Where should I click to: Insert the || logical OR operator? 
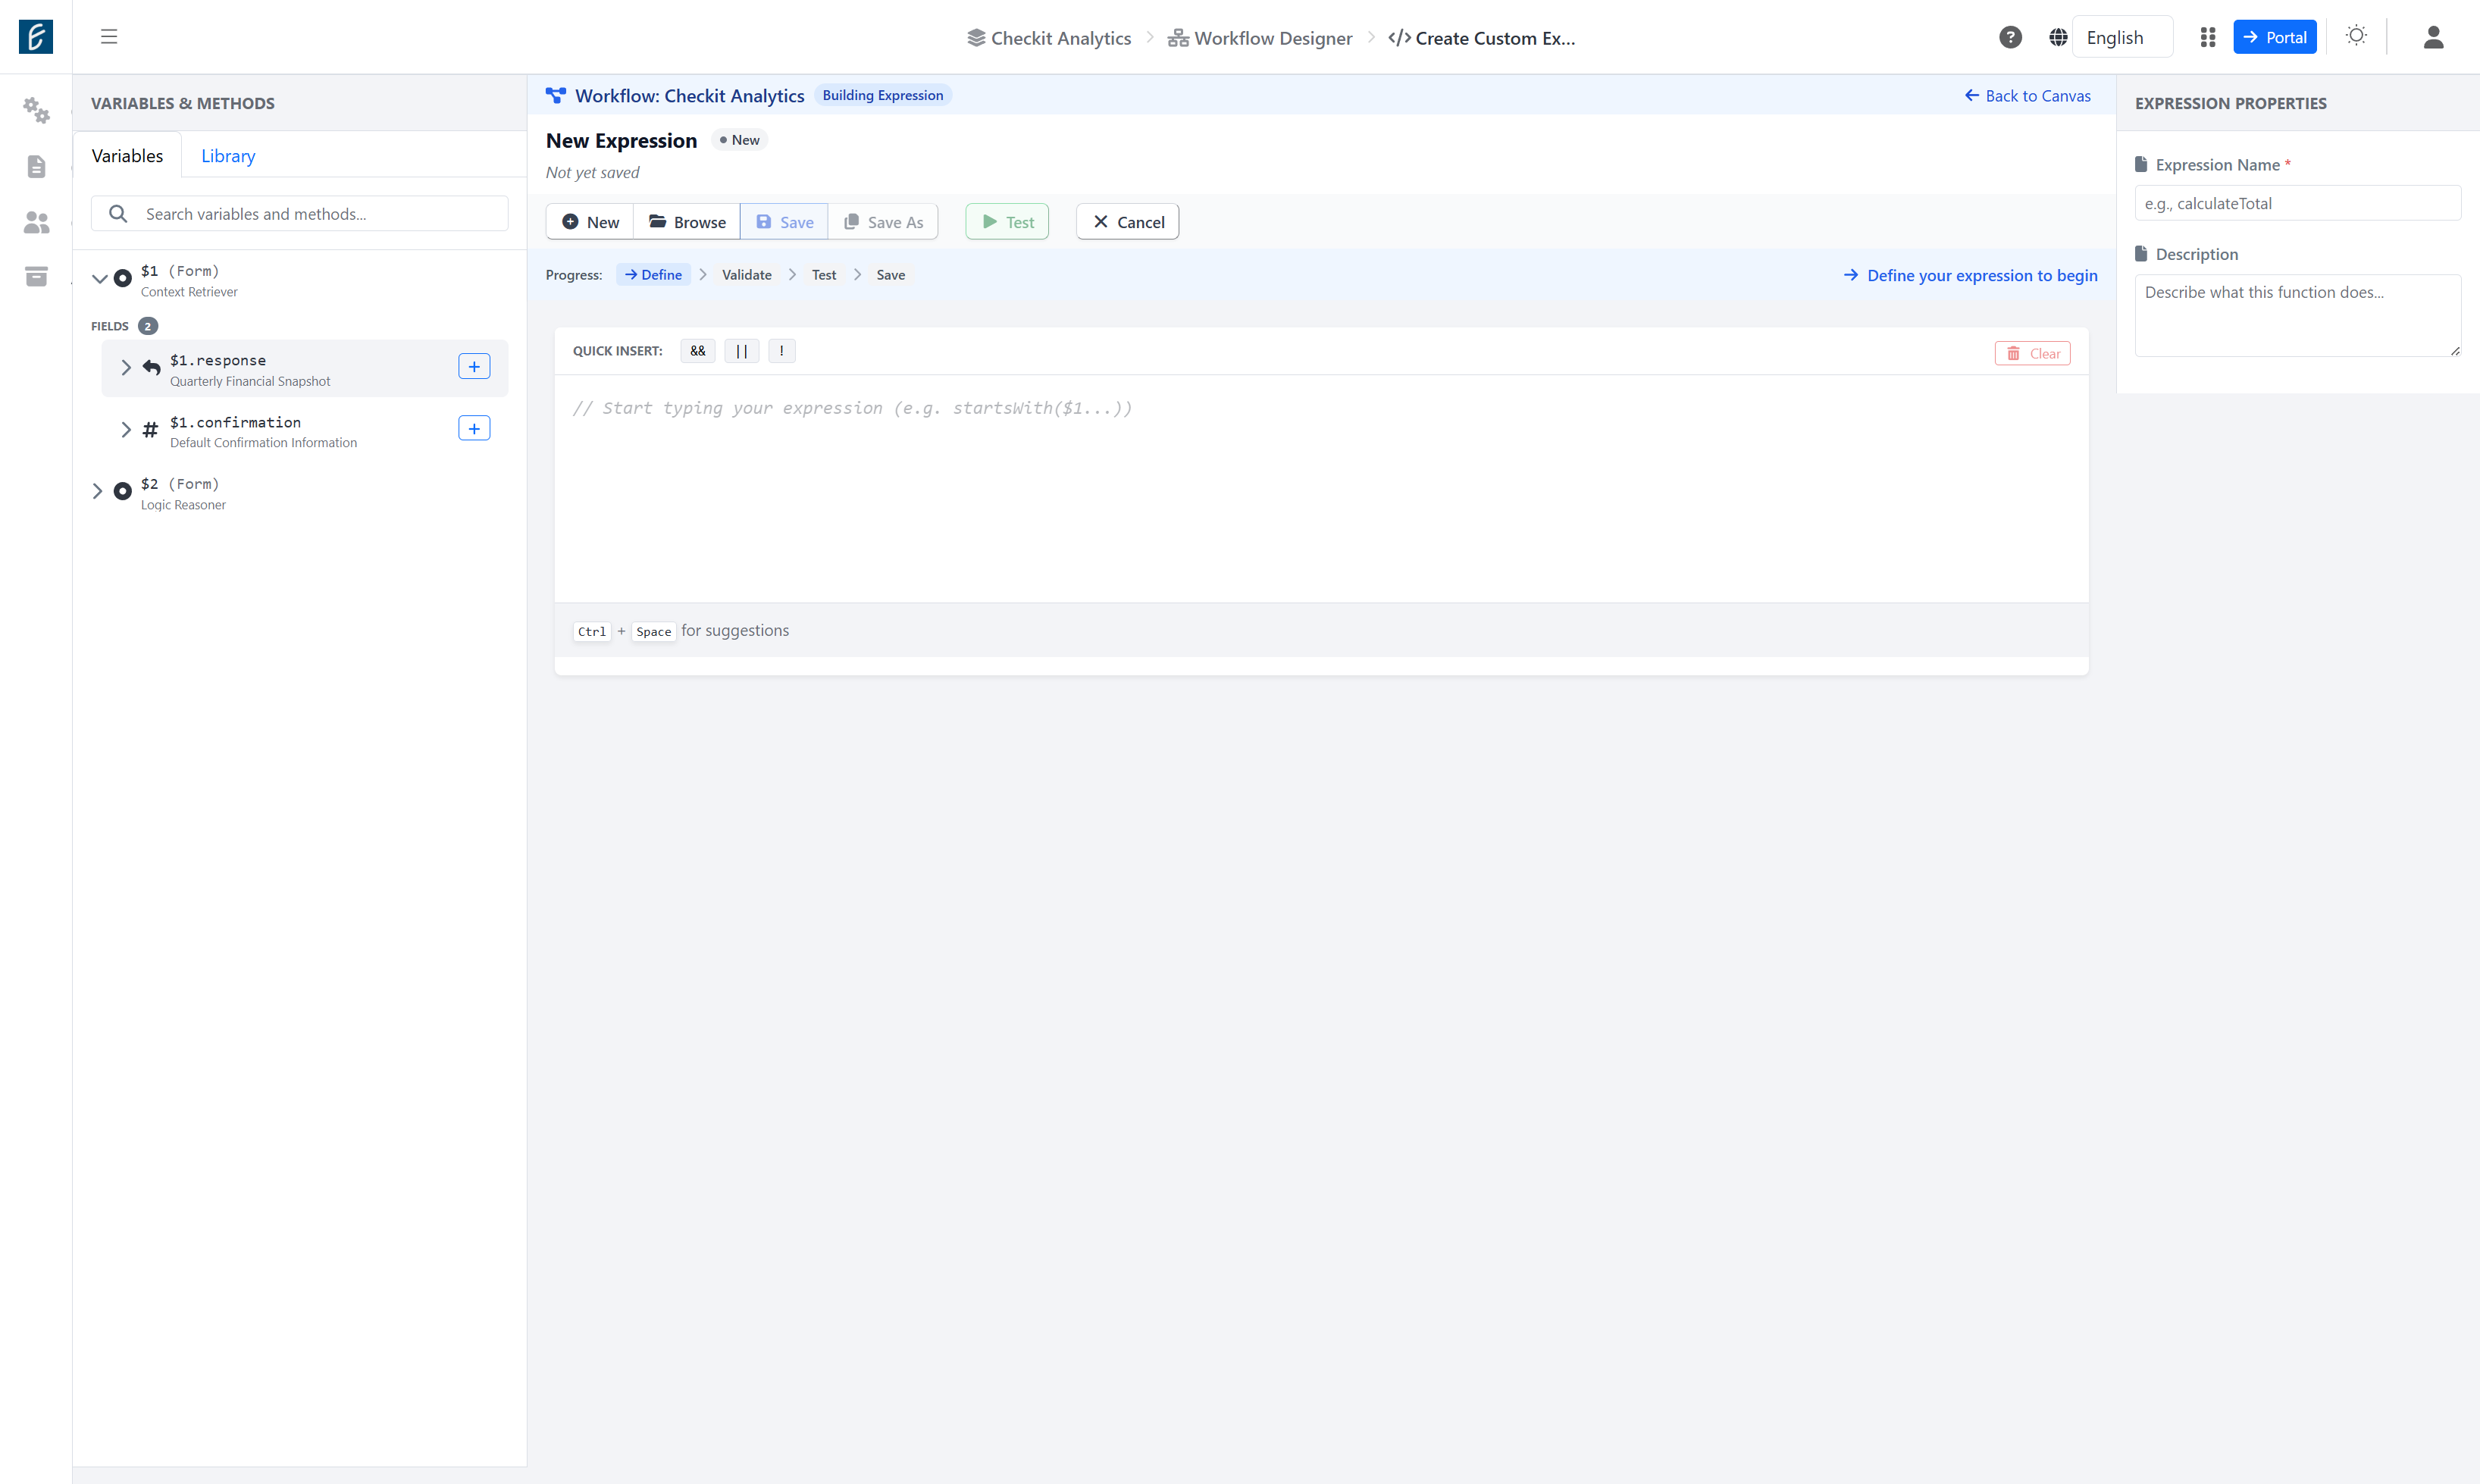pyautogui.click(x=741, y=351)
